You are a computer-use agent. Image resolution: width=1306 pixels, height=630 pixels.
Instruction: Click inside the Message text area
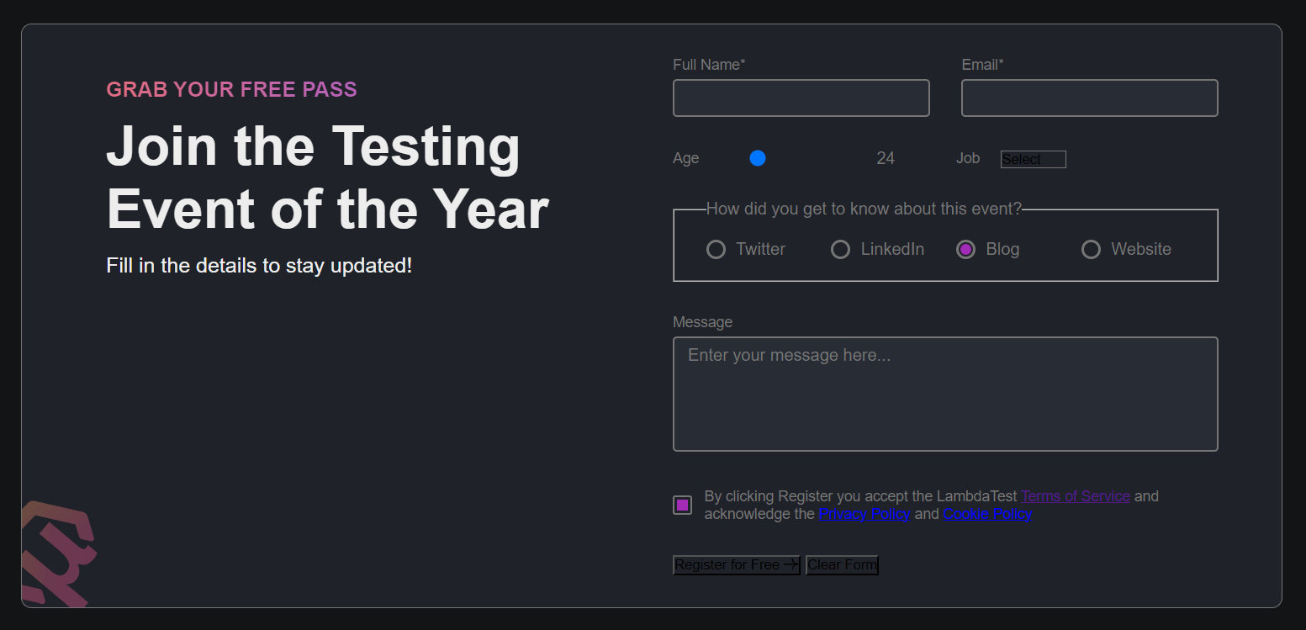pyautogui.click(x=945, y=394)
